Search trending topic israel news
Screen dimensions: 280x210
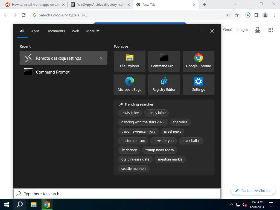point(172,131)
